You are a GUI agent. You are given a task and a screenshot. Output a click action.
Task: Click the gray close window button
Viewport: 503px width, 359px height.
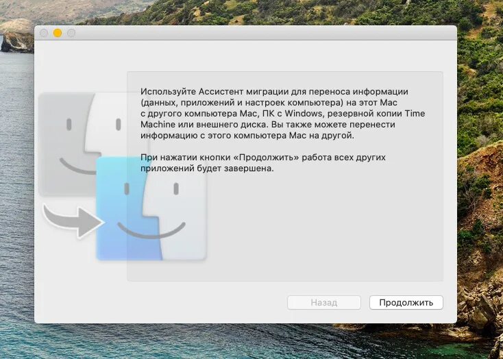point(44,33)
